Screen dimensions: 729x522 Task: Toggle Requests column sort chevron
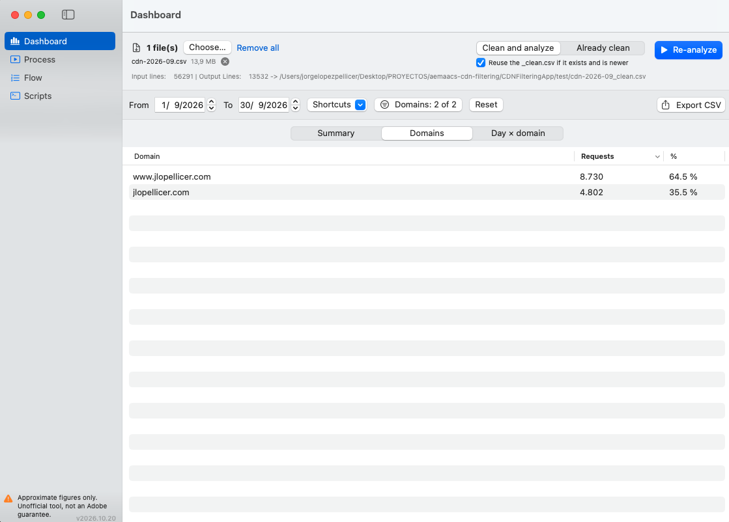(657, 156)
